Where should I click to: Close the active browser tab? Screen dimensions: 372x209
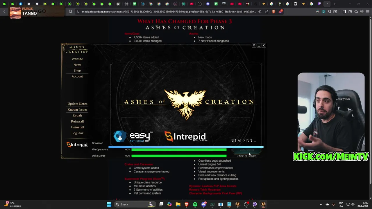pos(328,4)
